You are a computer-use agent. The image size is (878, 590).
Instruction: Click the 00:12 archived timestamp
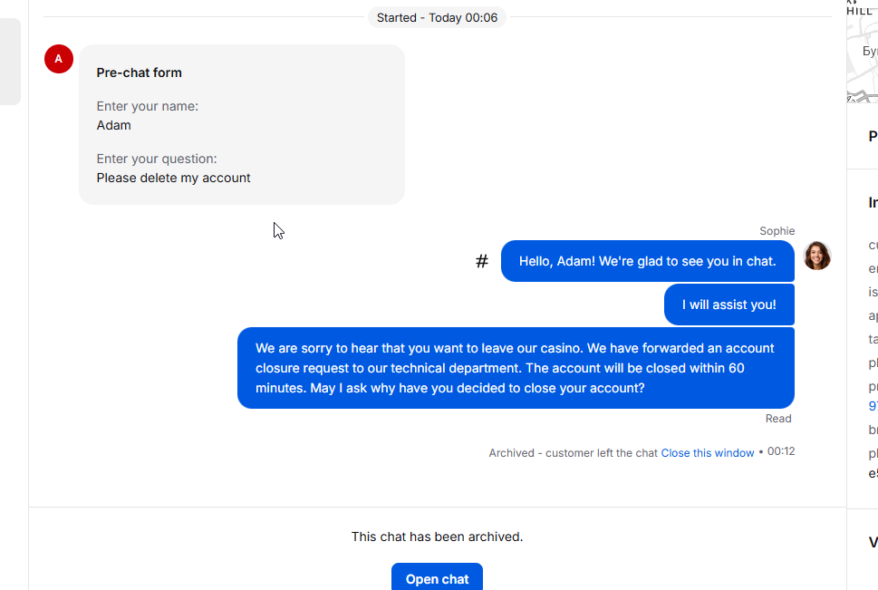click(781, 451)
